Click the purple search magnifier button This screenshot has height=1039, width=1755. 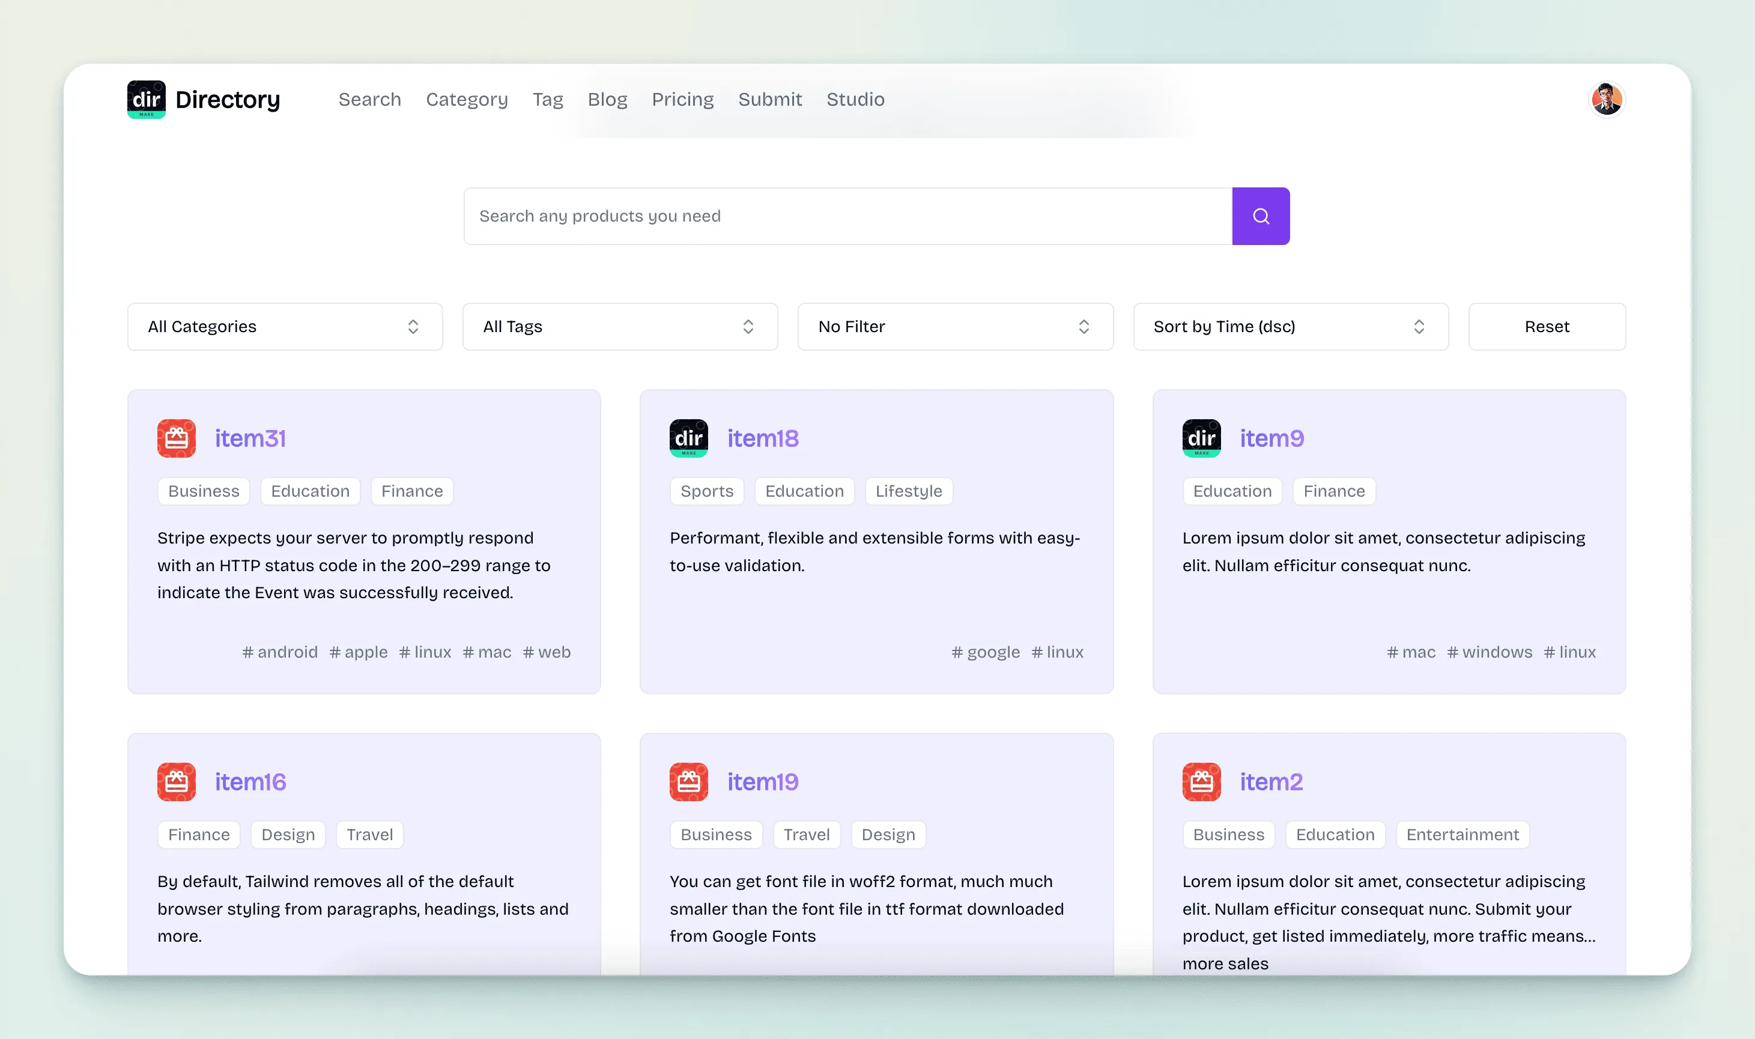(1260, 216)
